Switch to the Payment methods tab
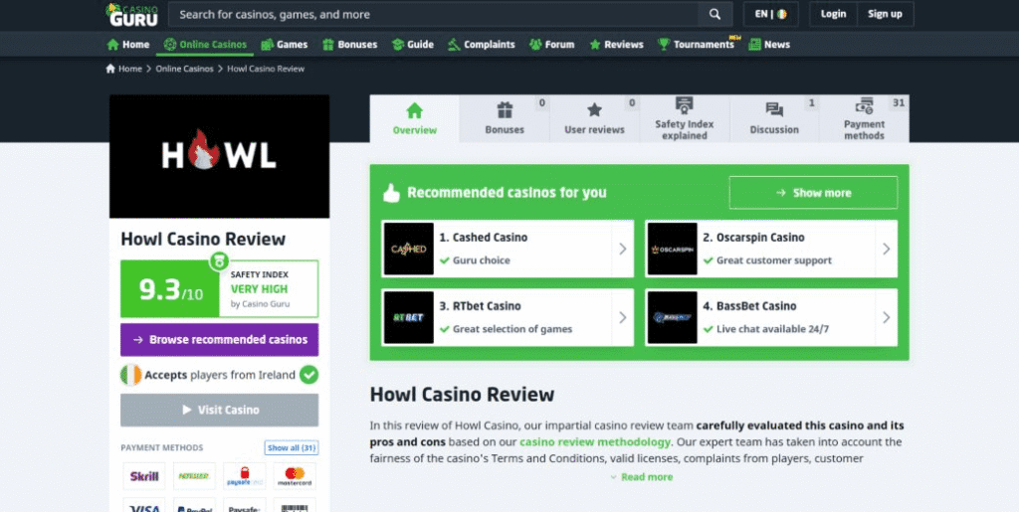Viewport: 1019px width, 512px height. point(865,118)
